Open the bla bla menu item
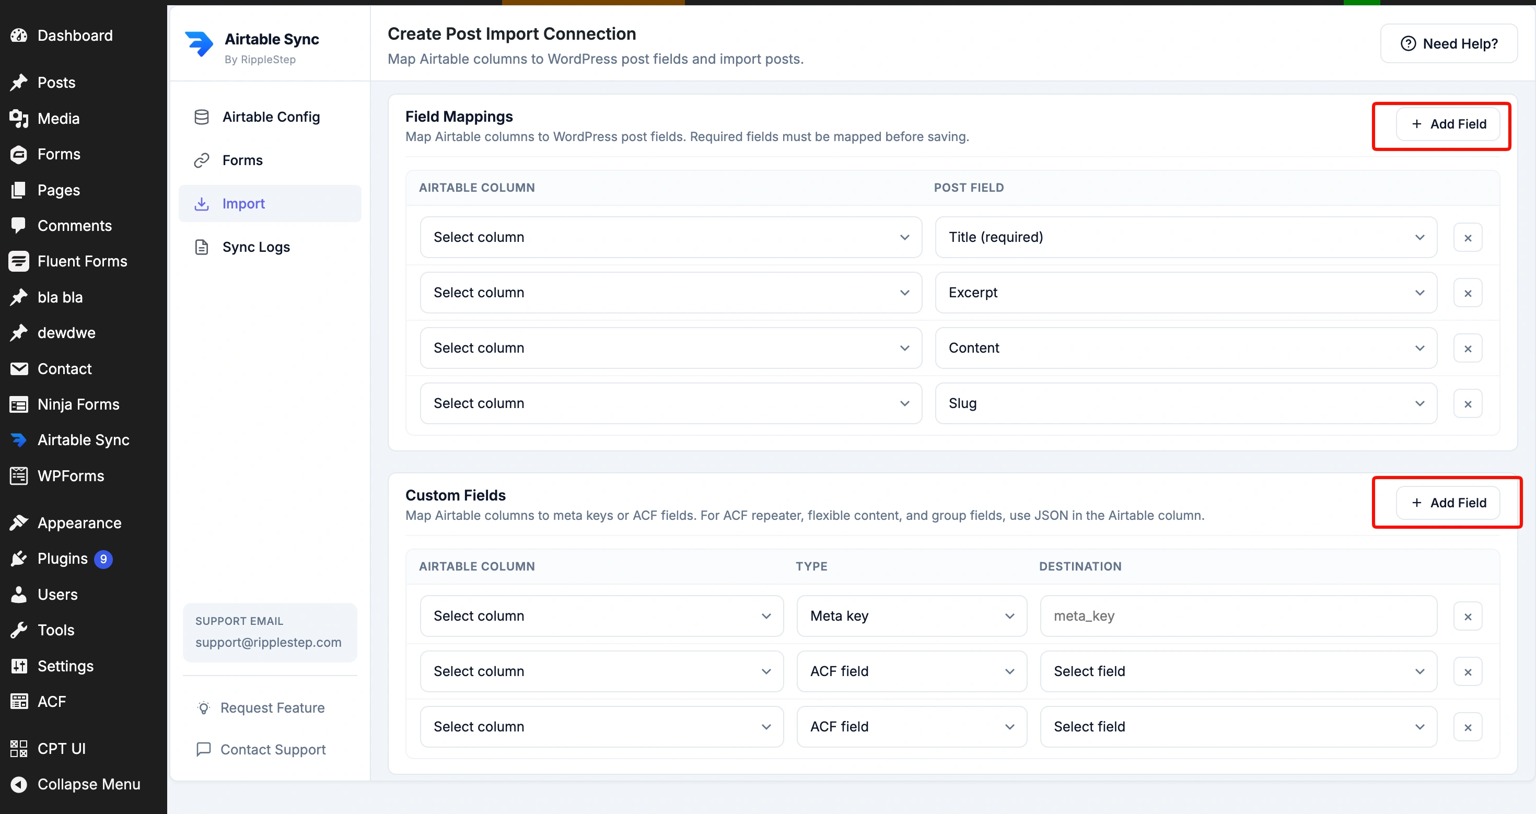 coord(83,297)
